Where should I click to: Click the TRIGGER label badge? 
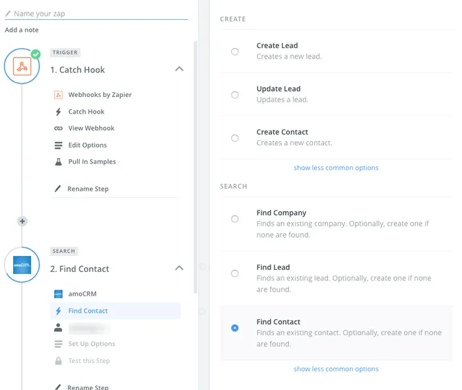pyautogui.click(x=65, y=53)
